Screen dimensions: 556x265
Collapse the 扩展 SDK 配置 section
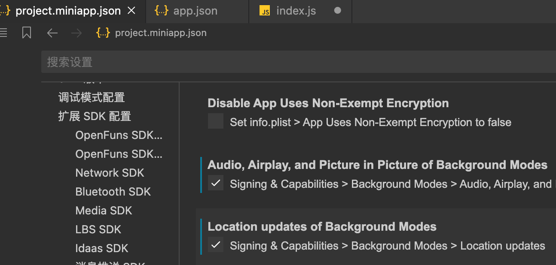click(x=95, y=116)
